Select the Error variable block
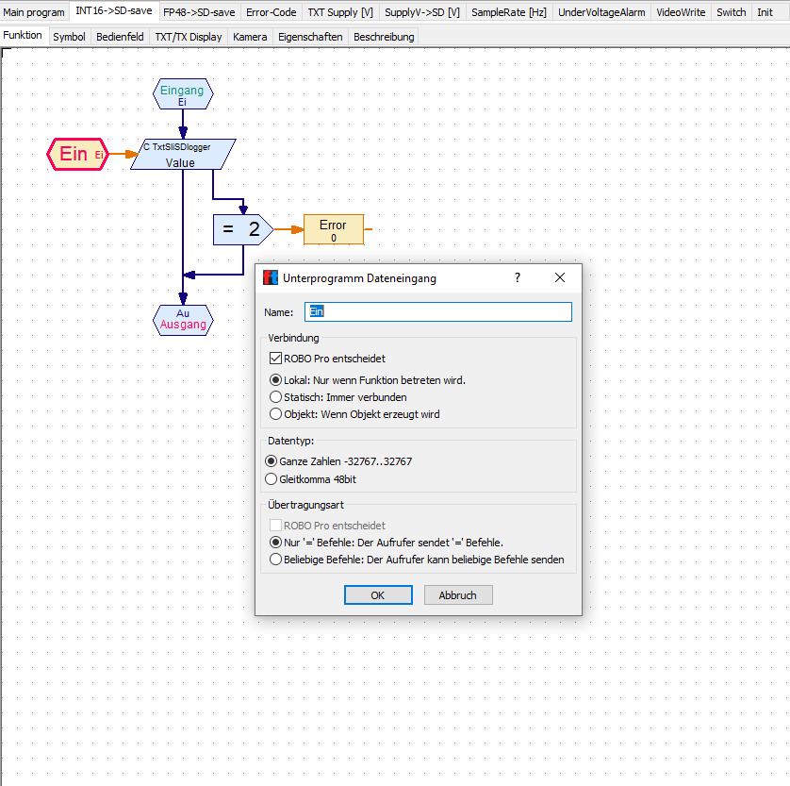This screenshot has width=790, height=786. [334, 229]
